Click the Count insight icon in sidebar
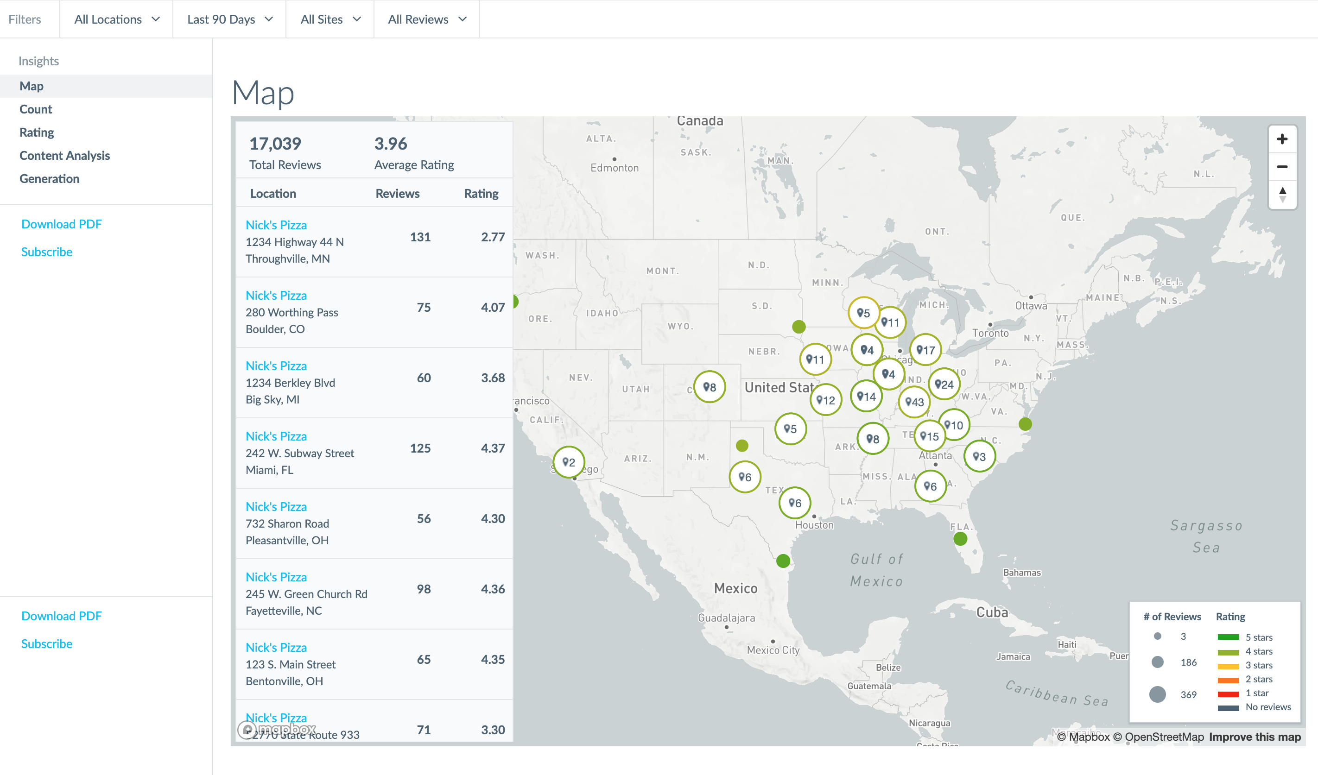 35,109
